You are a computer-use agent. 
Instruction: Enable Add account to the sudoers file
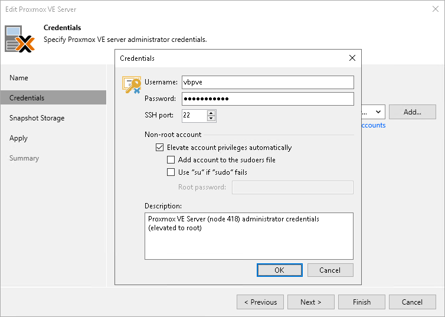pos(171,160)
